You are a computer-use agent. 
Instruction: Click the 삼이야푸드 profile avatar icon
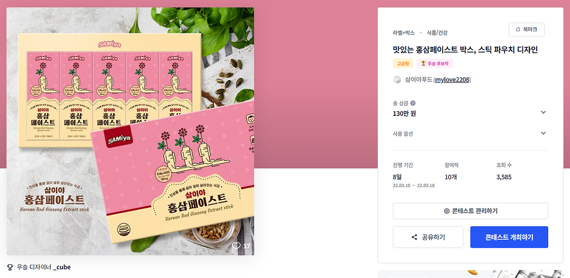(x=397, y=80)
